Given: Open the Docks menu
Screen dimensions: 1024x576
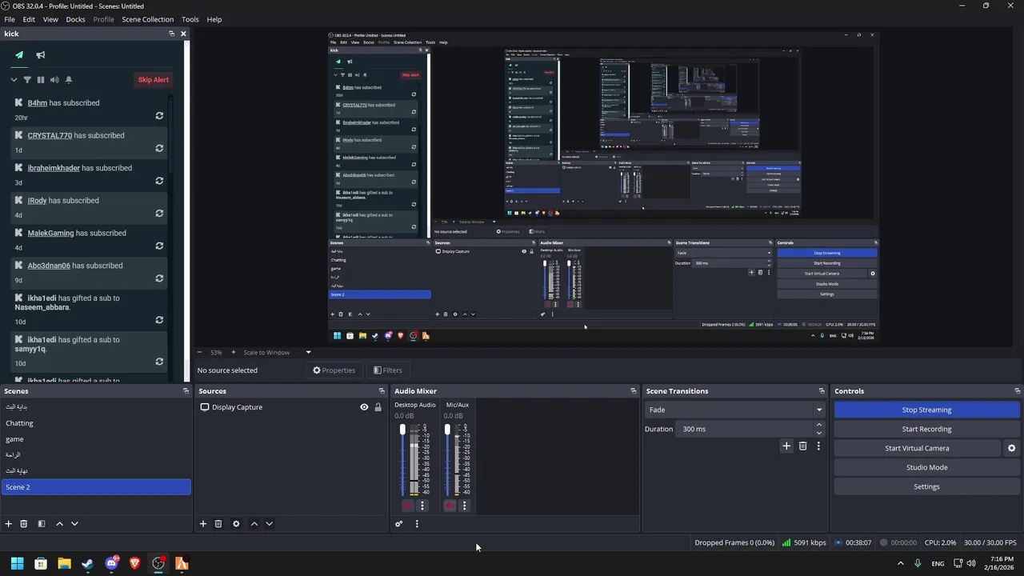Looking at the screenshot, I should click(75, 19).
